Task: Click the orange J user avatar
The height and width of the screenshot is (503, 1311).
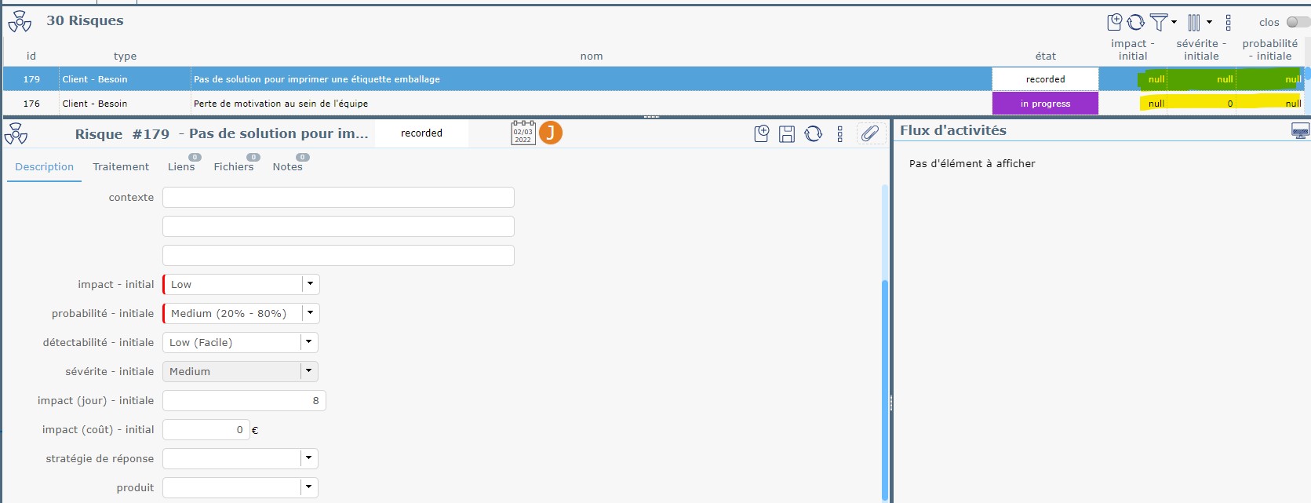Action: click(x=551, y=133)
